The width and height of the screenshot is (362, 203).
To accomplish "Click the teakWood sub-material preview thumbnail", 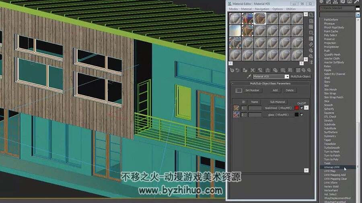I will pos(236,108).
